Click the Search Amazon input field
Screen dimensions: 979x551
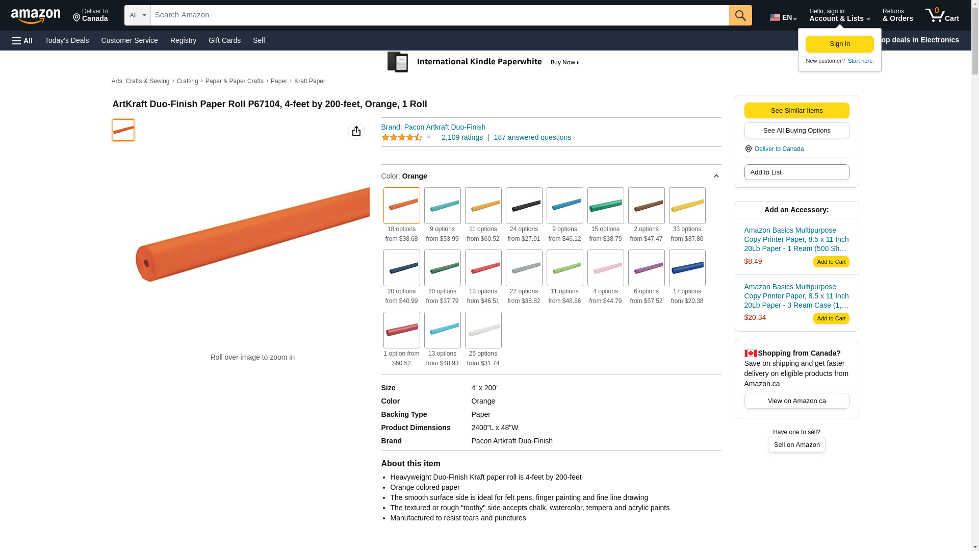440,15
